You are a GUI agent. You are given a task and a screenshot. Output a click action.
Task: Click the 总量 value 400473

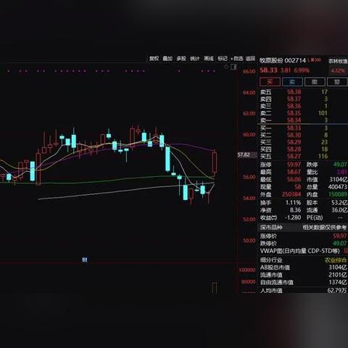click(338, 187)
